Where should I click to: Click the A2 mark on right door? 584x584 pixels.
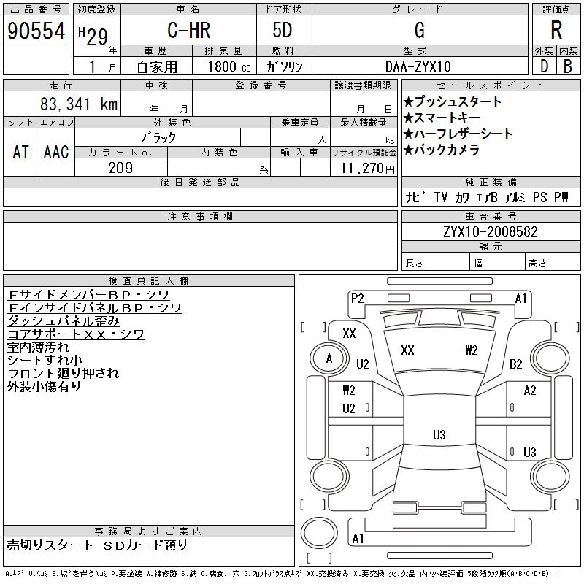[530, 391]
